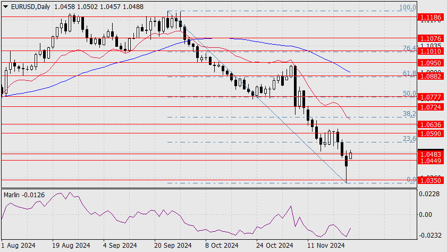
Task: Click the Fibonacci 100.0 level label
Action: point(407,7)
